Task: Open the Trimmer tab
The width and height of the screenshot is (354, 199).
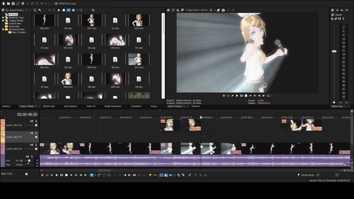Action: point(195,106)
